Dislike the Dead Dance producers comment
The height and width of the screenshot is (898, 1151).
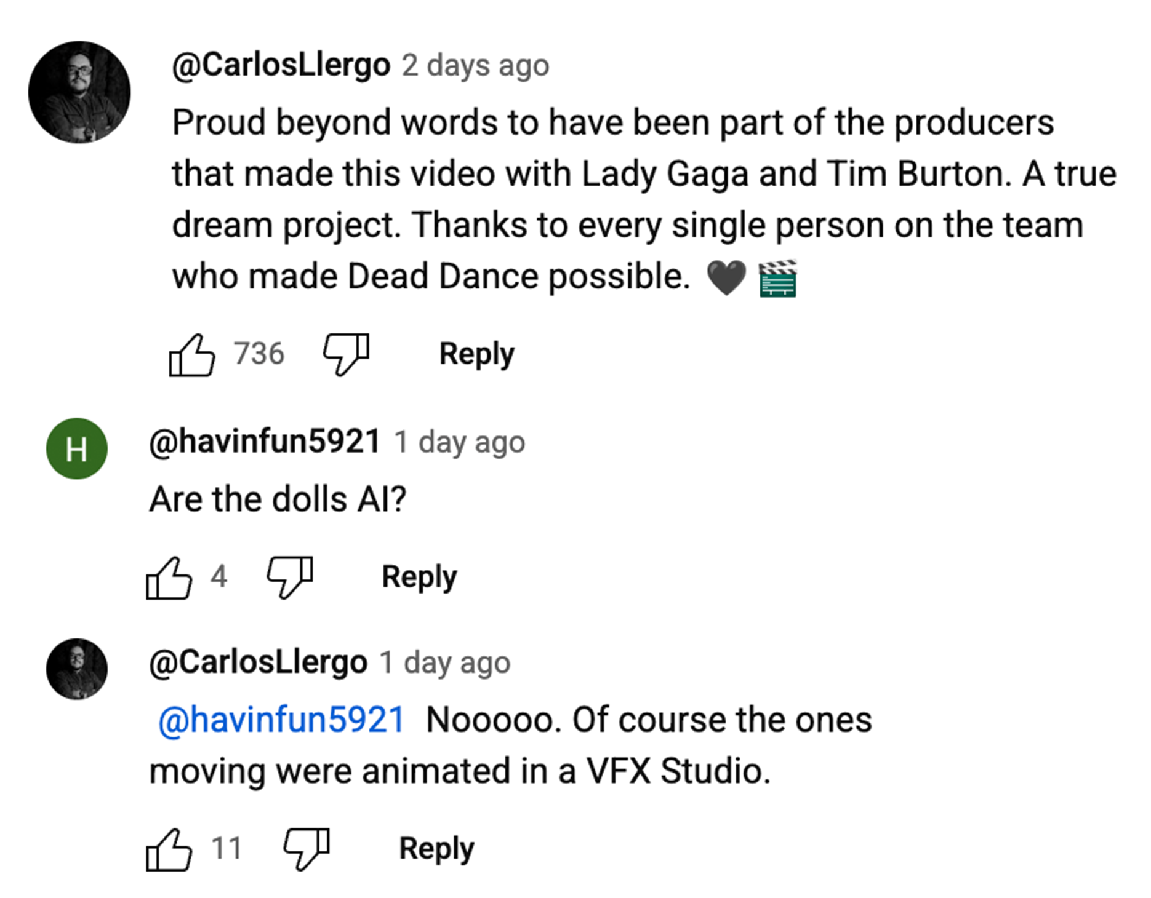(x=346, y=354)
